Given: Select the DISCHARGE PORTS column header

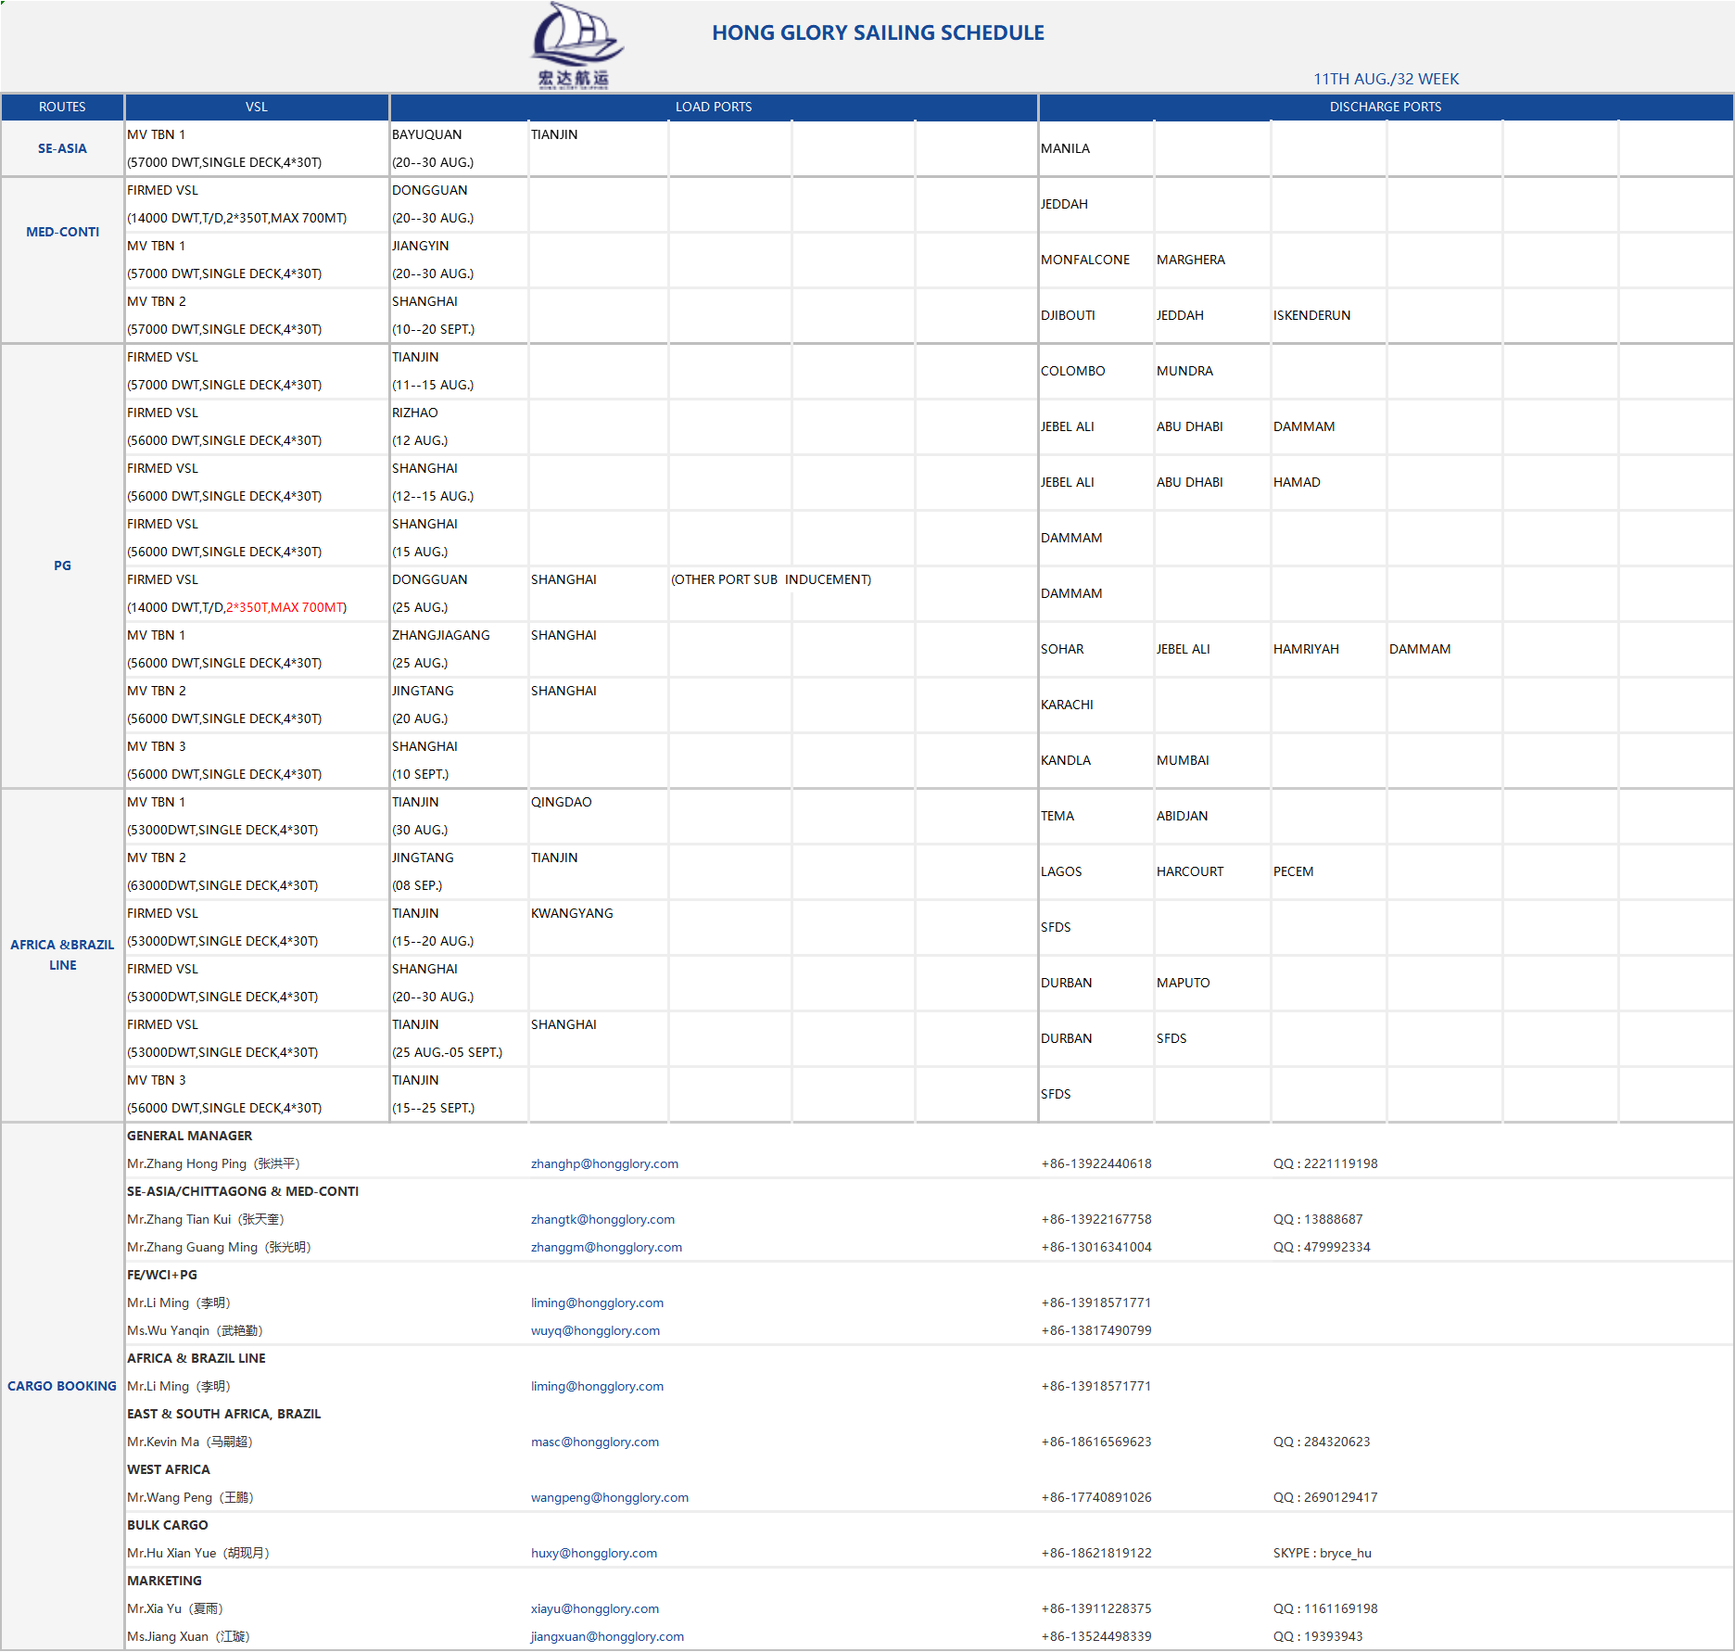Looking at the screenshot, I should [1386, 107].
